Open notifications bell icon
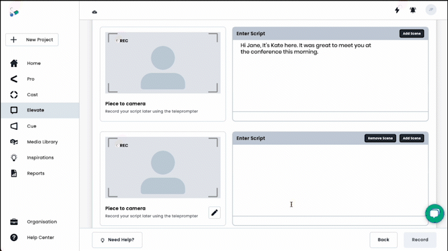Viewport: 448px width, 251px height. [413, 10]
